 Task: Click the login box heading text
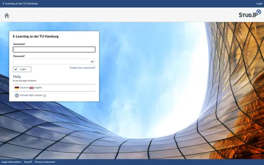click(x=36, y=37)
